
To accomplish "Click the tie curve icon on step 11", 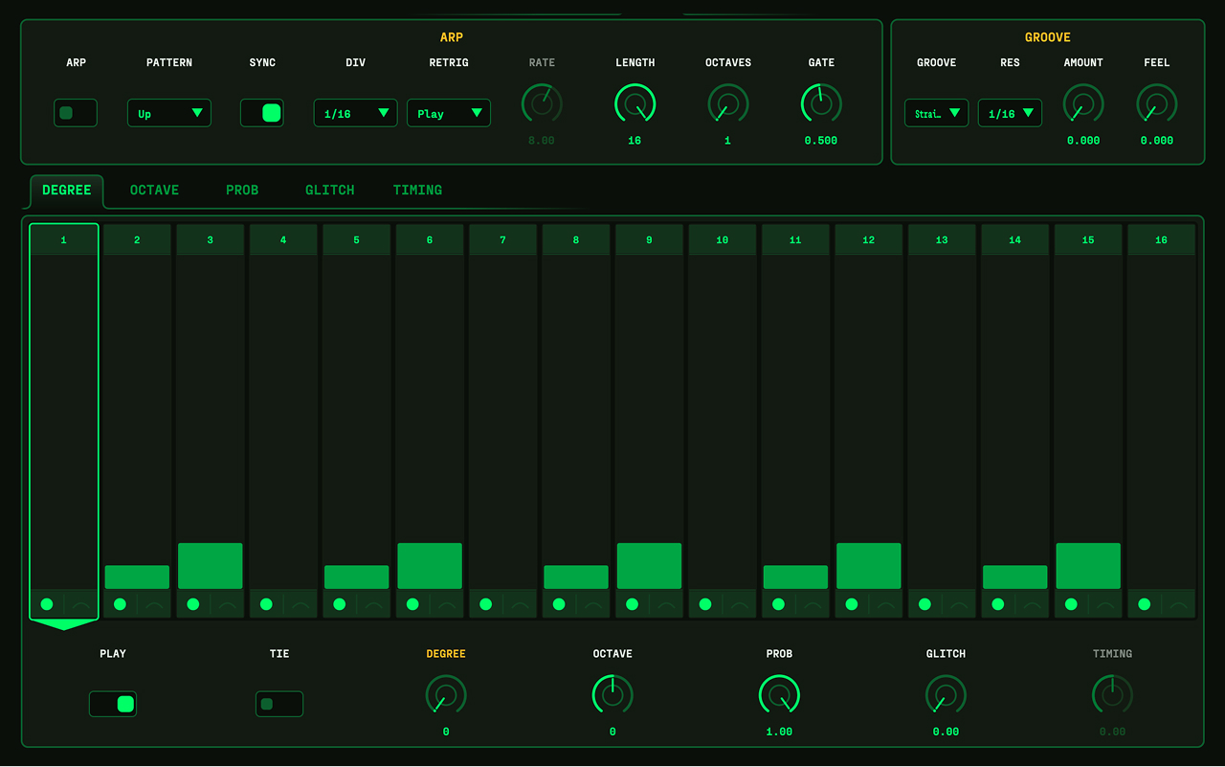I will (x=813, y=604).
